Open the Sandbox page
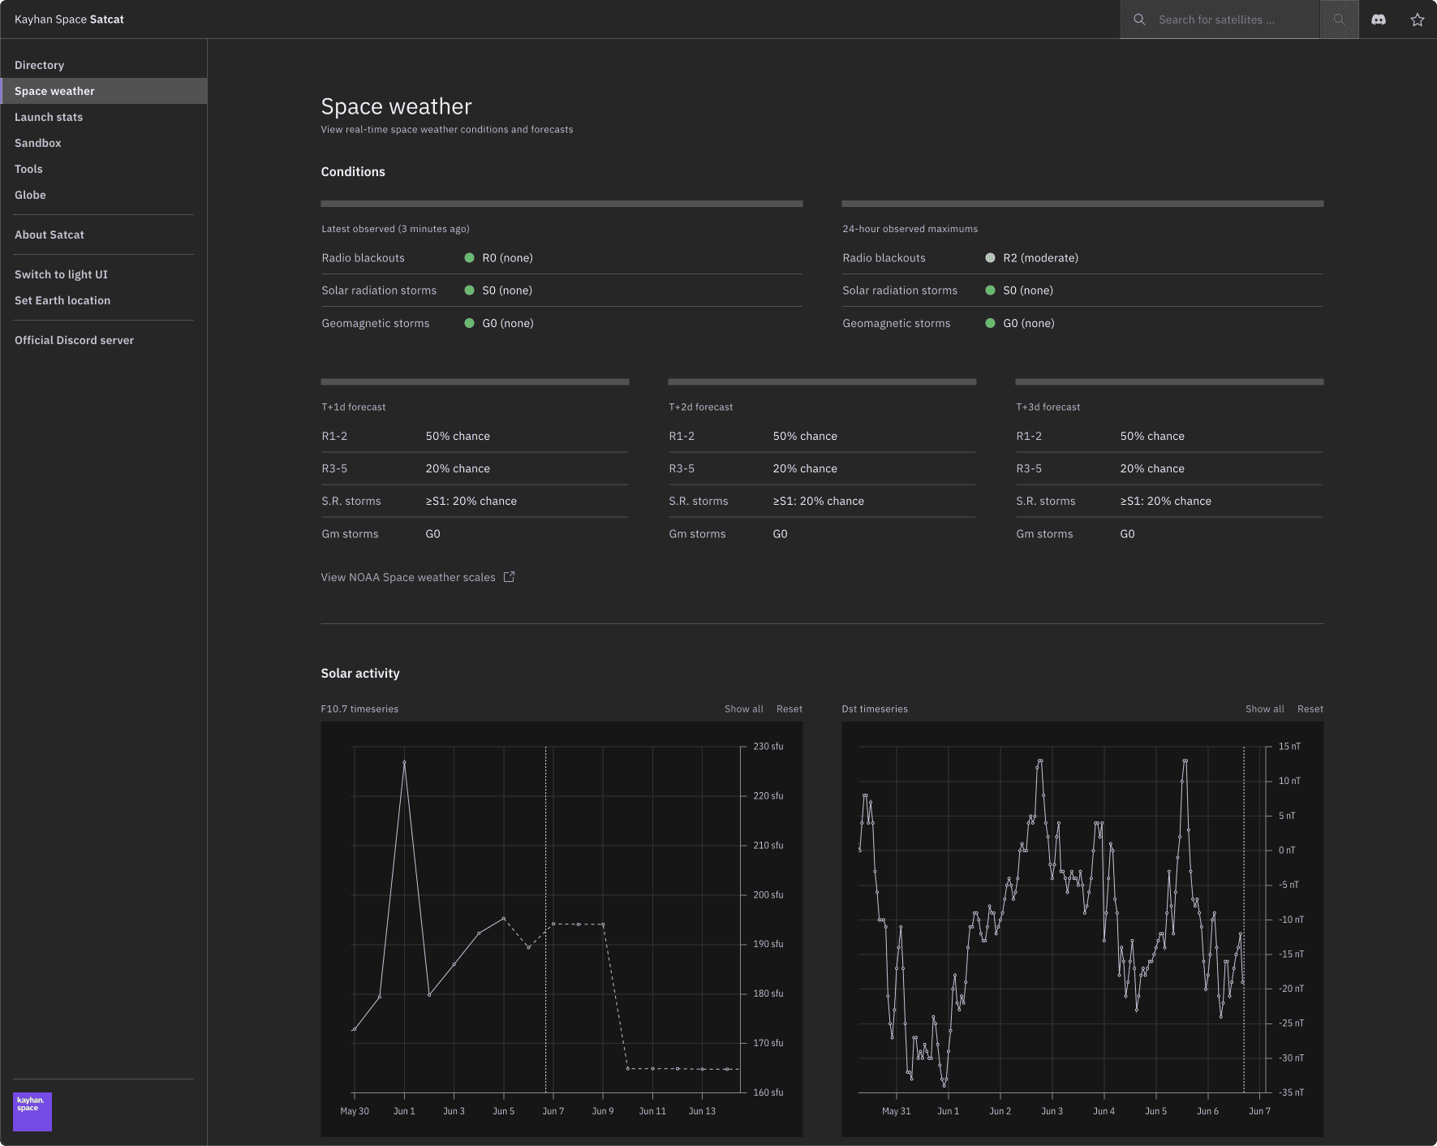Viewport: 1437px width, 1146px height. coord(37,142)
